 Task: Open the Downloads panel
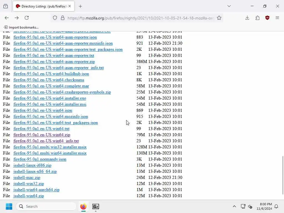247,18
